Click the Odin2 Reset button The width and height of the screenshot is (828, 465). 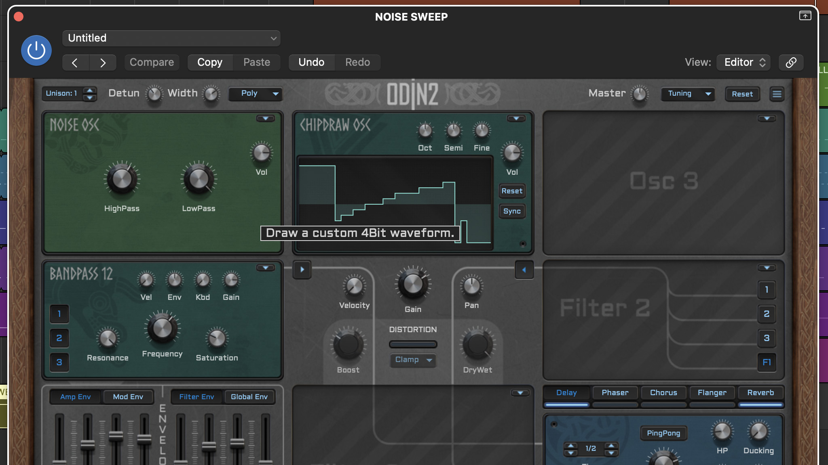[x=742, y=94]
